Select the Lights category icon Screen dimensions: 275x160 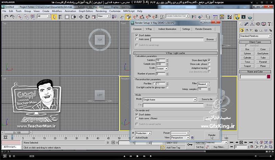coord(251,30)
